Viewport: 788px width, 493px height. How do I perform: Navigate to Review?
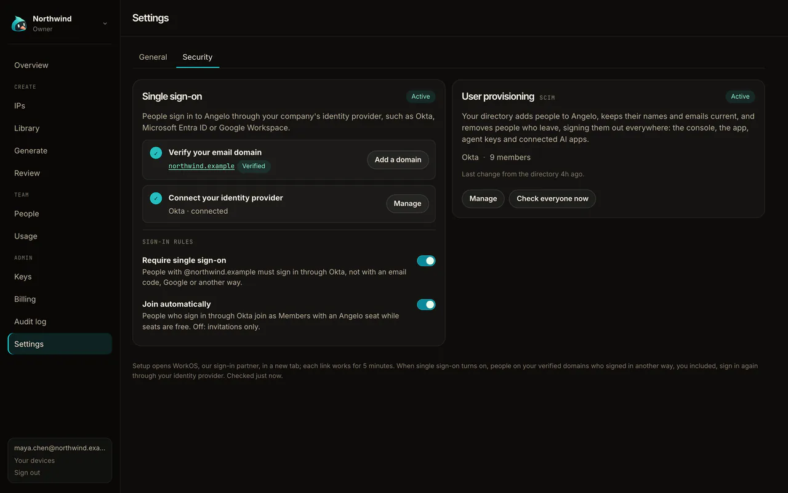[x=60, y=173]
